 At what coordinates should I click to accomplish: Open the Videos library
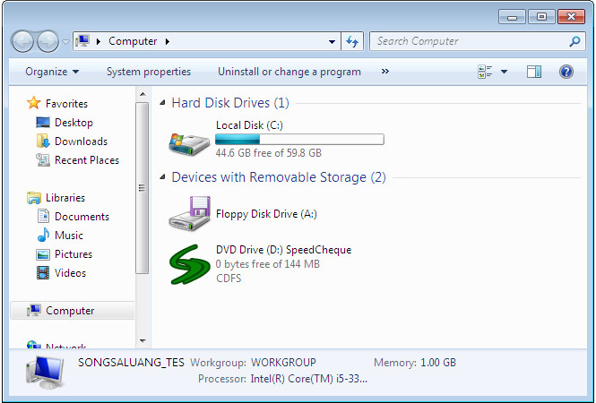(70, 273)
